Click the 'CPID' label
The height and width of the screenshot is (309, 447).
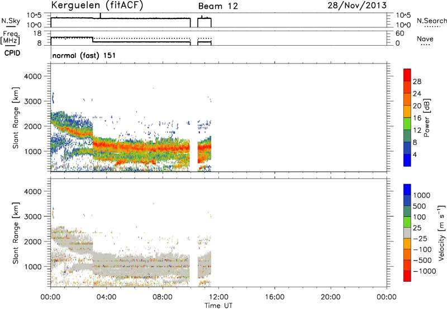click(x=12, y=53)
